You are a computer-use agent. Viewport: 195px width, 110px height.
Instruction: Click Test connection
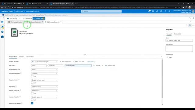[66, 62]
